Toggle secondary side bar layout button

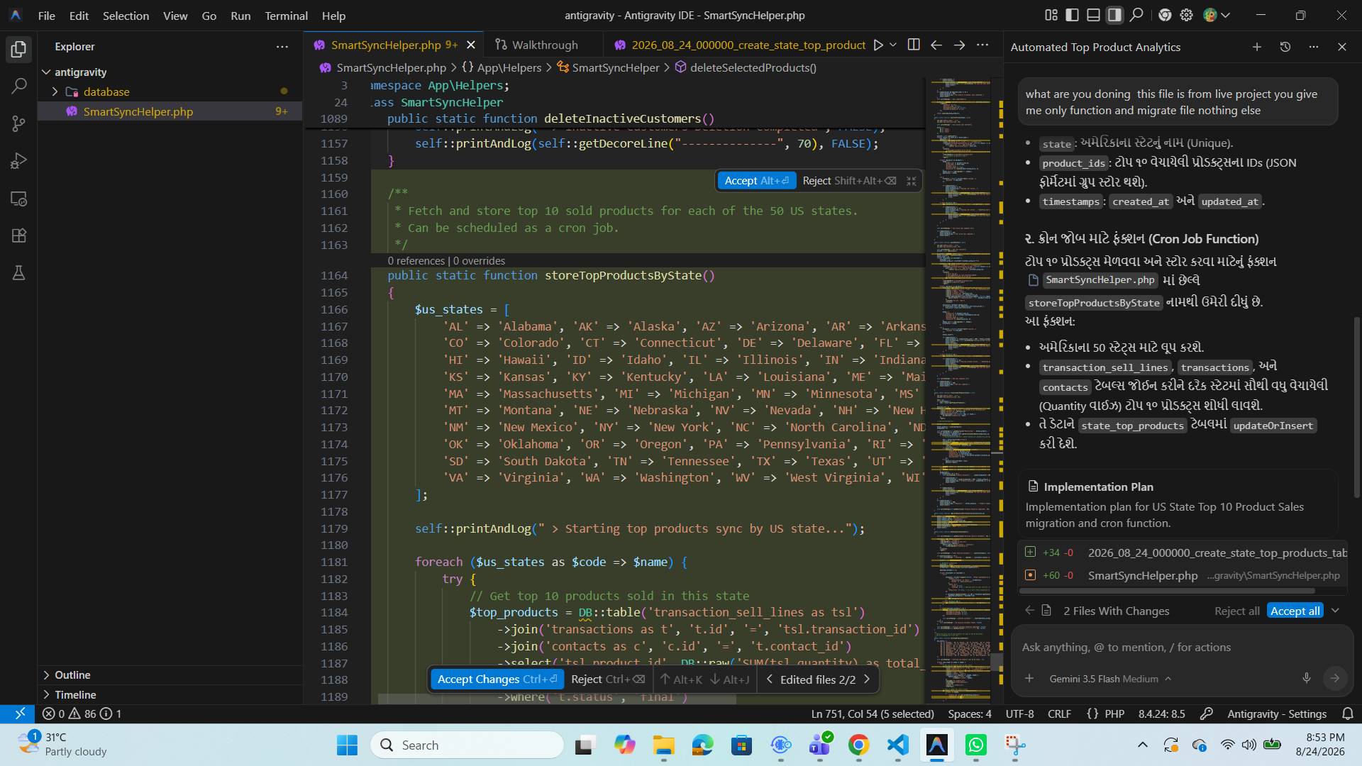point(1114,15)
